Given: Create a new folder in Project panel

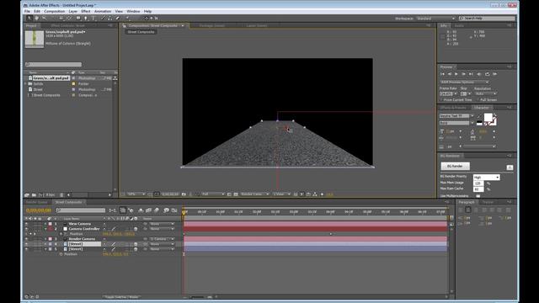Looking at the screenshot, I should [x=34, y=194].
